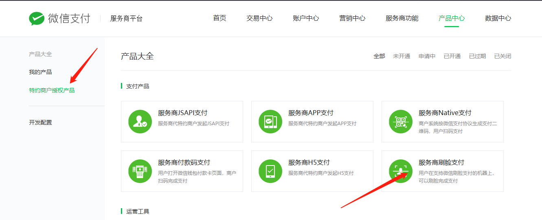Click description 服务商代特约商户发起JSAPI支付
542x220 pixels.
[194, 123]
